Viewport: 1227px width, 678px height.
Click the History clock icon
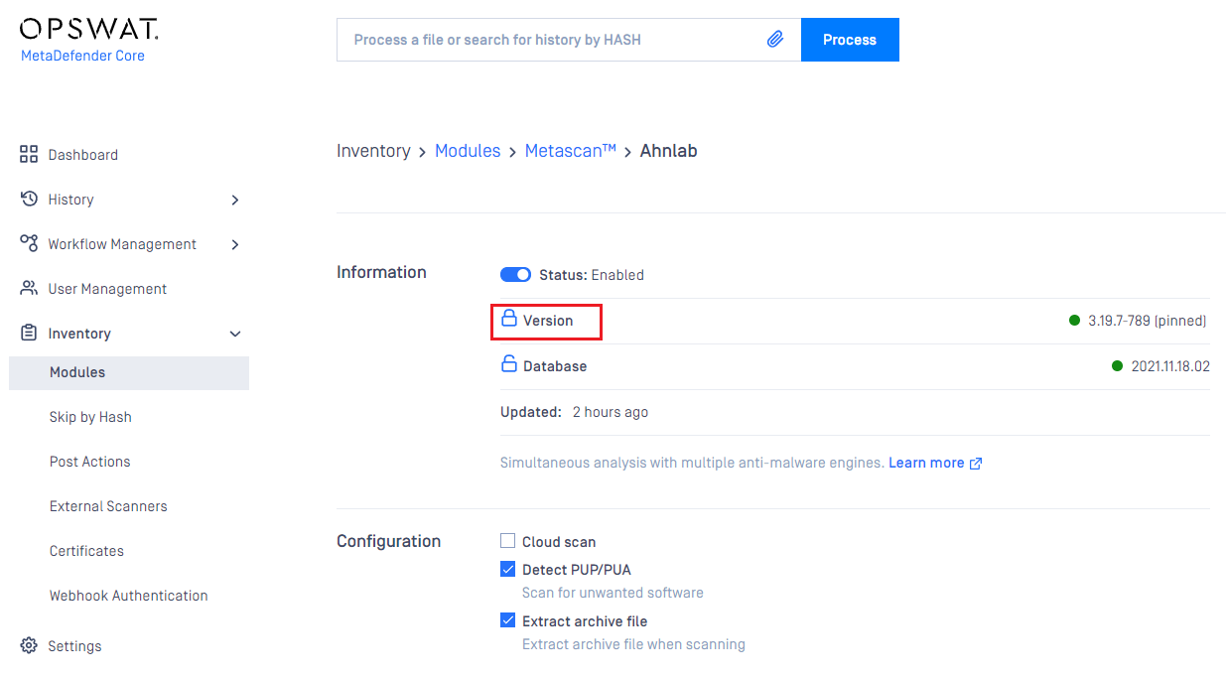click(x=29, y=200)
